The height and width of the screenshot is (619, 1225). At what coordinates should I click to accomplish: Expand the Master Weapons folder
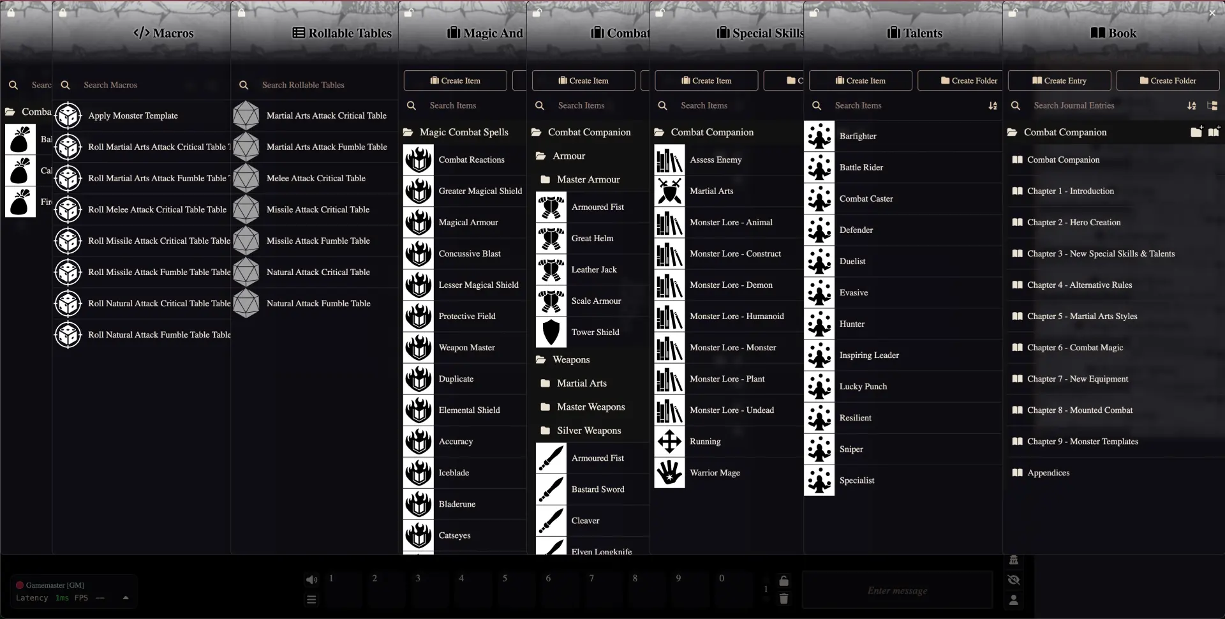coord(590,407)
